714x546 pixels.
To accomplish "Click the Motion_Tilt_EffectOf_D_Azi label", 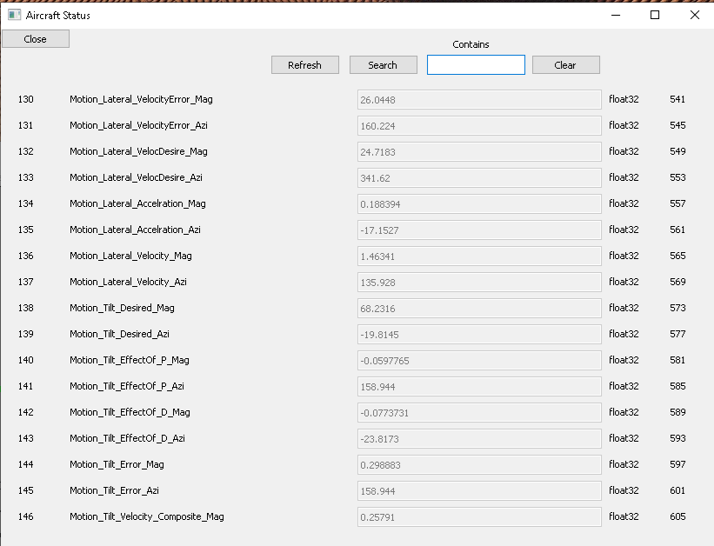I will pyautogui.click(x=127, y=438).
